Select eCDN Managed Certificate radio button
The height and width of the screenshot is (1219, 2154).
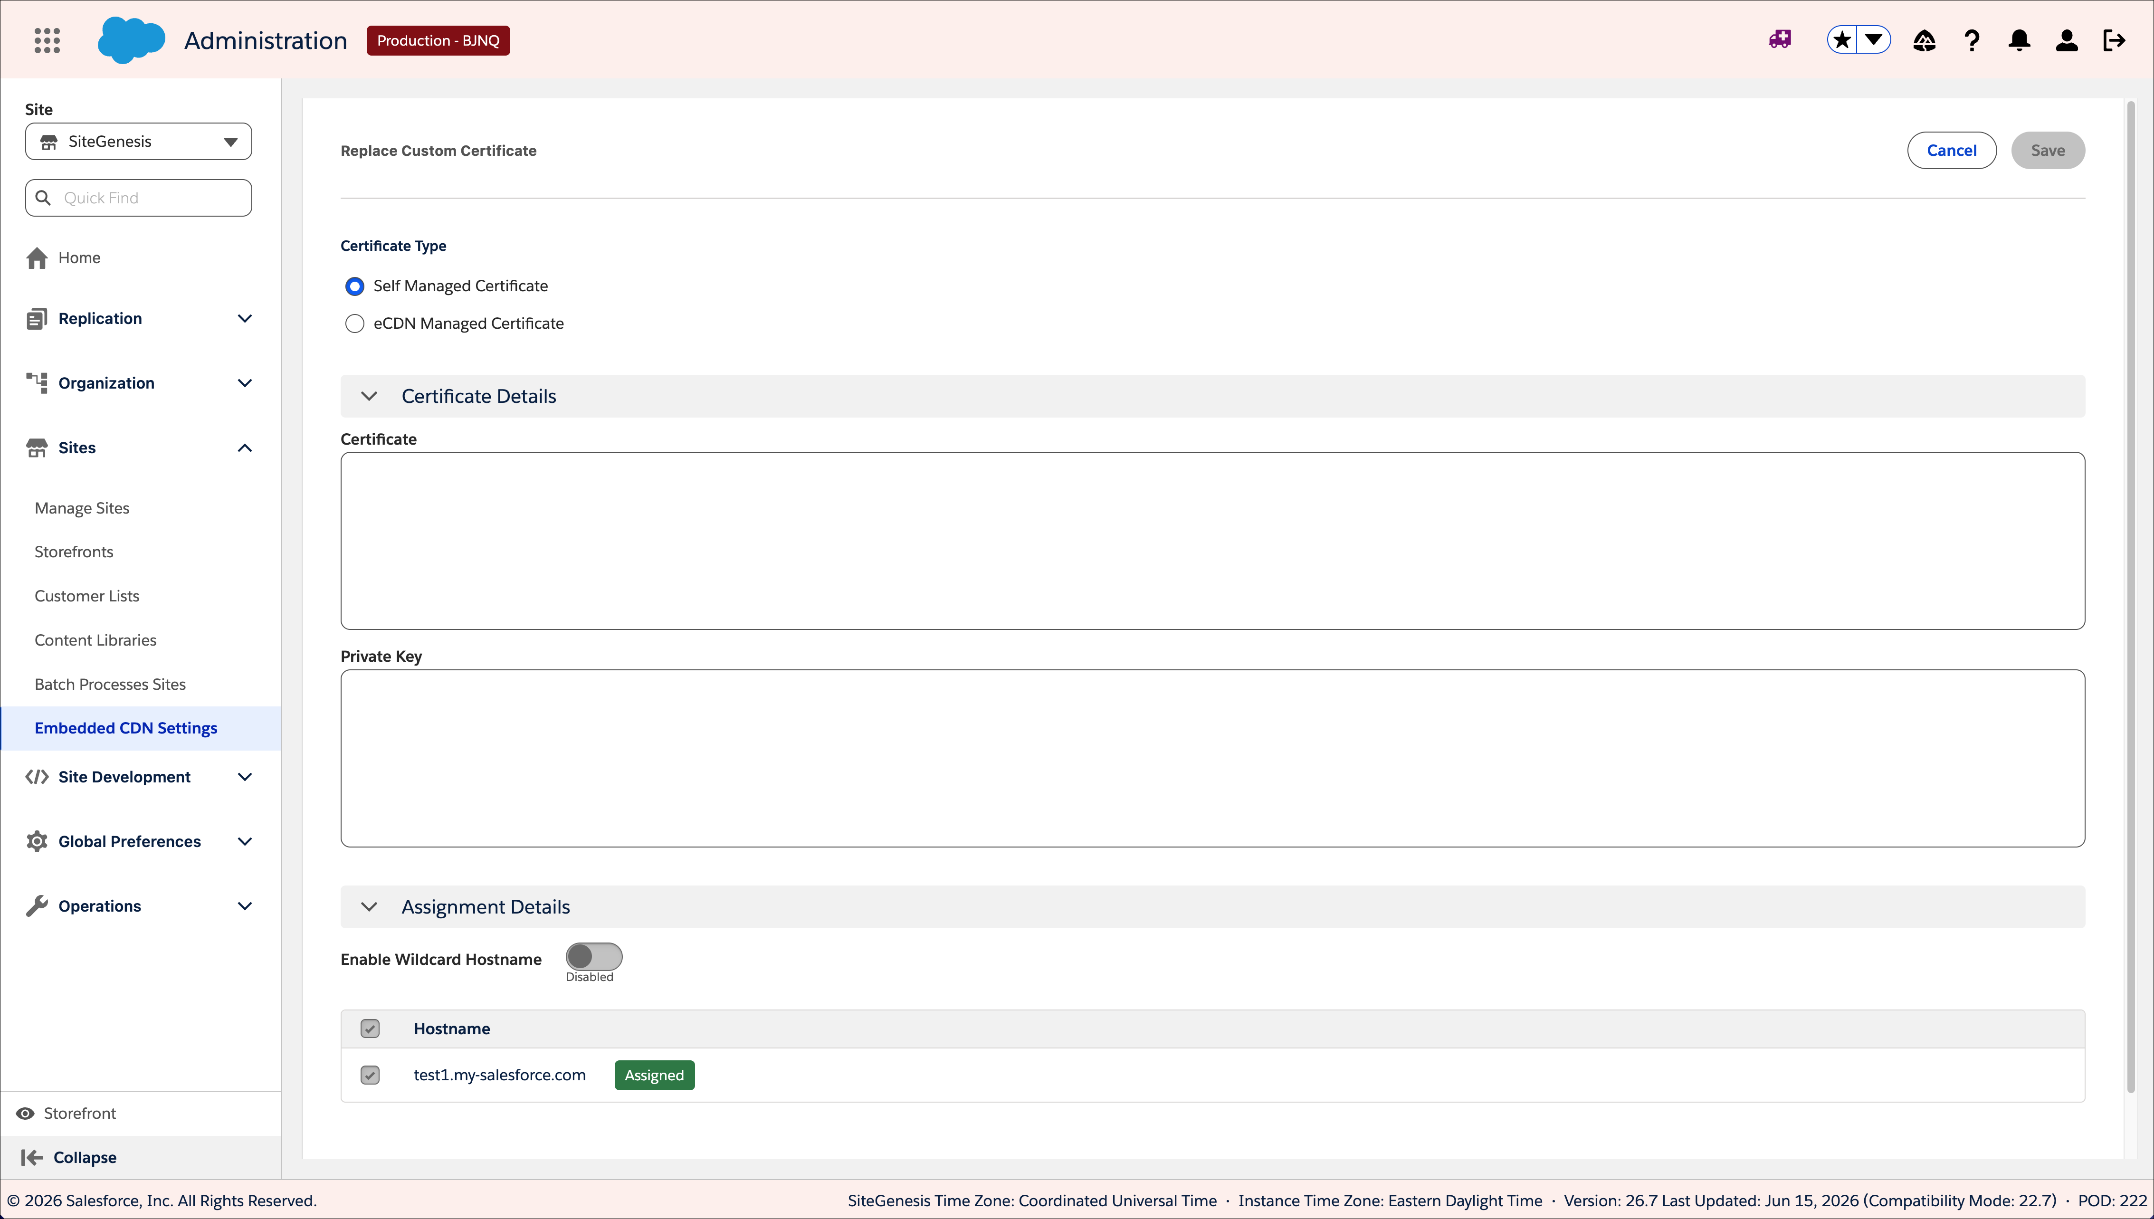[x=355, y=324]
